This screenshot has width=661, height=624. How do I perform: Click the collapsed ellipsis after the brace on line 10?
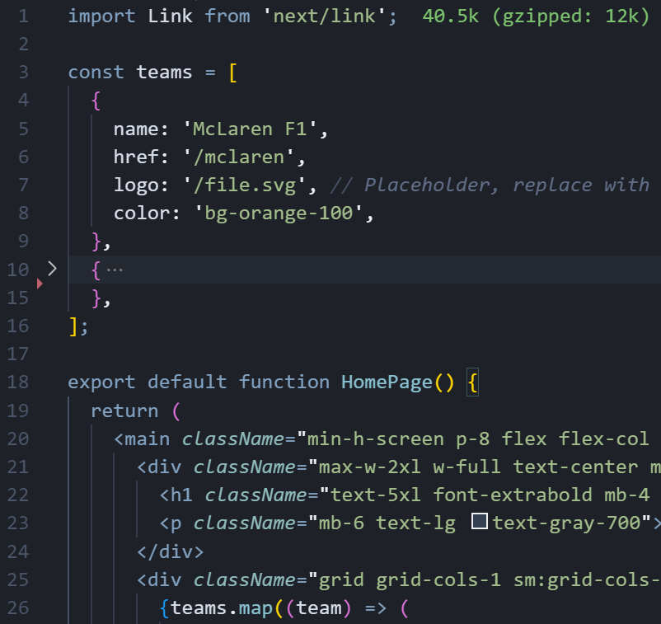click(115, 270)
